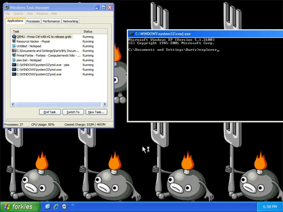Click the task list right scroll arrow

(x=104, y=104)
